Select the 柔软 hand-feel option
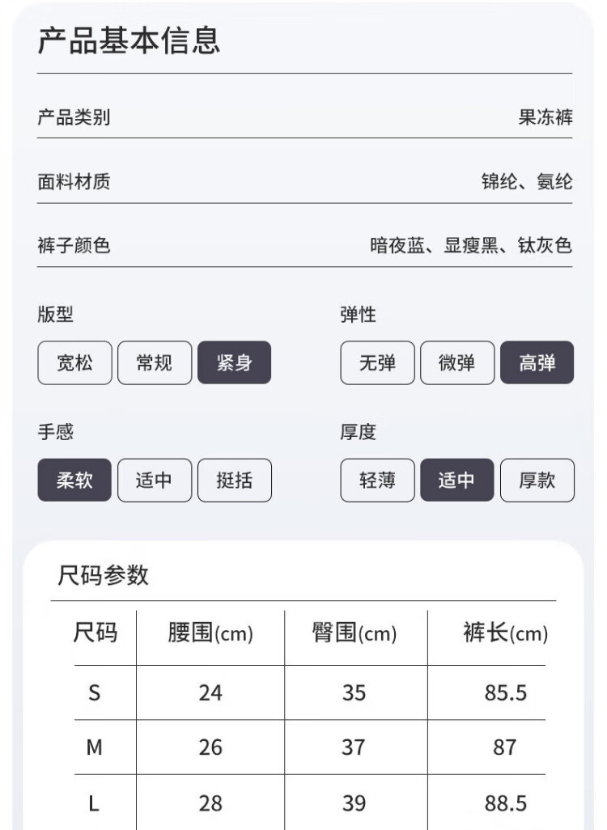607x830 pixels. (74, 481)
